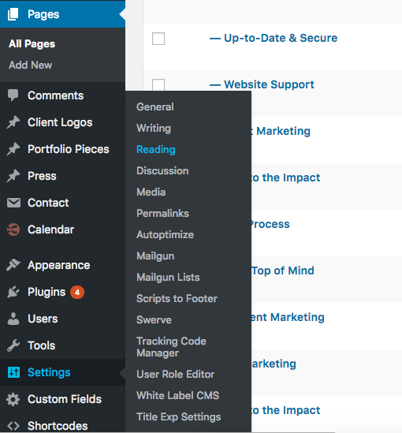
Task: Click the Appearance paintbrush icon
Action: [x=13, y=265]
